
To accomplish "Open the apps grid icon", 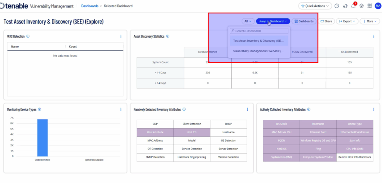I will [x=370, y=6].
